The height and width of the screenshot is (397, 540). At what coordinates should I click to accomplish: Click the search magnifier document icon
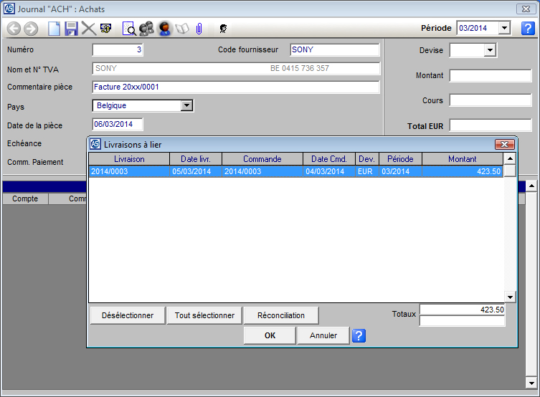[x=129, y=29]
